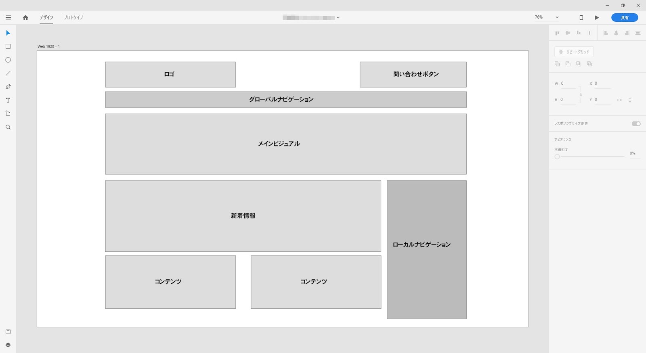Switch to the プロトタイプ tab
This screenshot has height=353, width=646.
(x=73, y=17)
